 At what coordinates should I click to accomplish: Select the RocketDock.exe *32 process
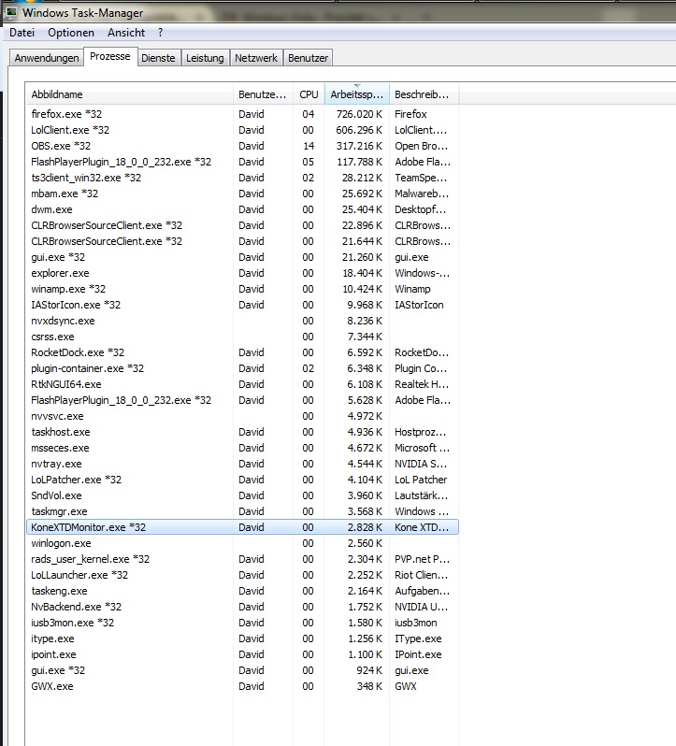coord(242,352)
